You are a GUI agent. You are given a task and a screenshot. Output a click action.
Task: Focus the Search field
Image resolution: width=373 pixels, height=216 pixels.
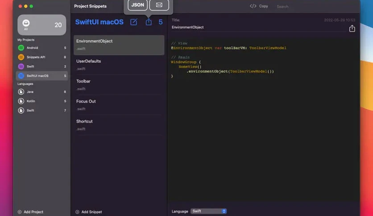[282, 7]
